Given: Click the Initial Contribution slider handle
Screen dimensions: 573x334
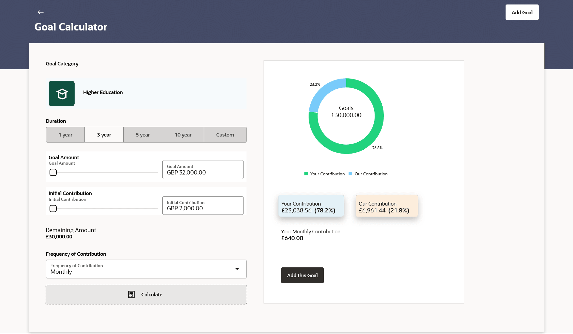Looking at the screenshot, I should tap(53, 209).
